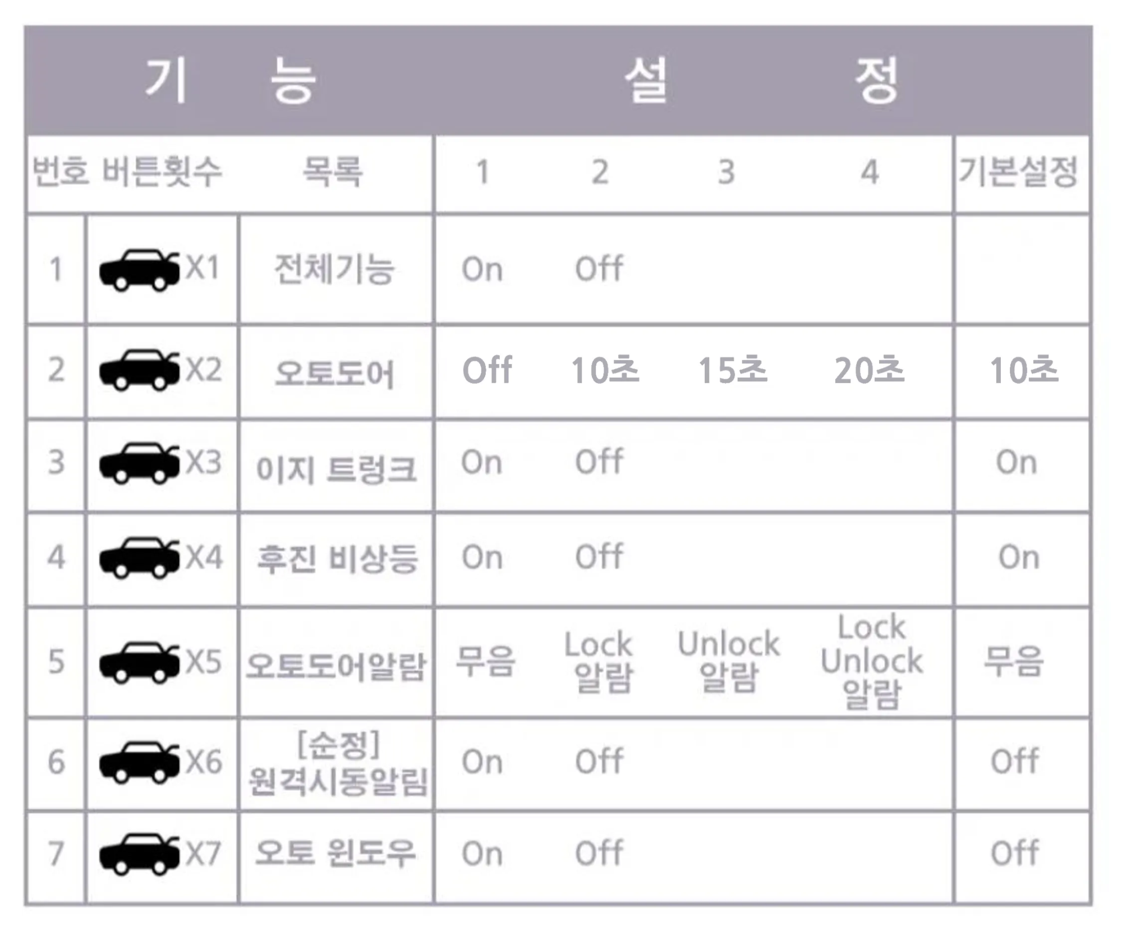Click the car icon labeled X4

click(x=139, y=558)
